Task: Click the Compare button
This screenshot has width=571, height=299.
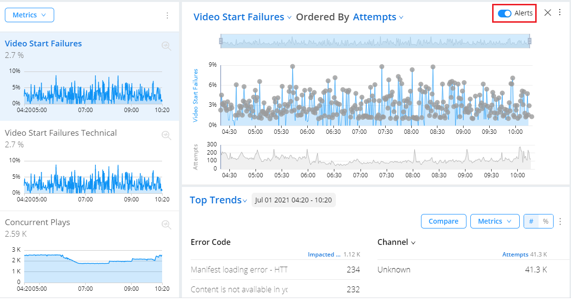Action: [x=443, y=221]
